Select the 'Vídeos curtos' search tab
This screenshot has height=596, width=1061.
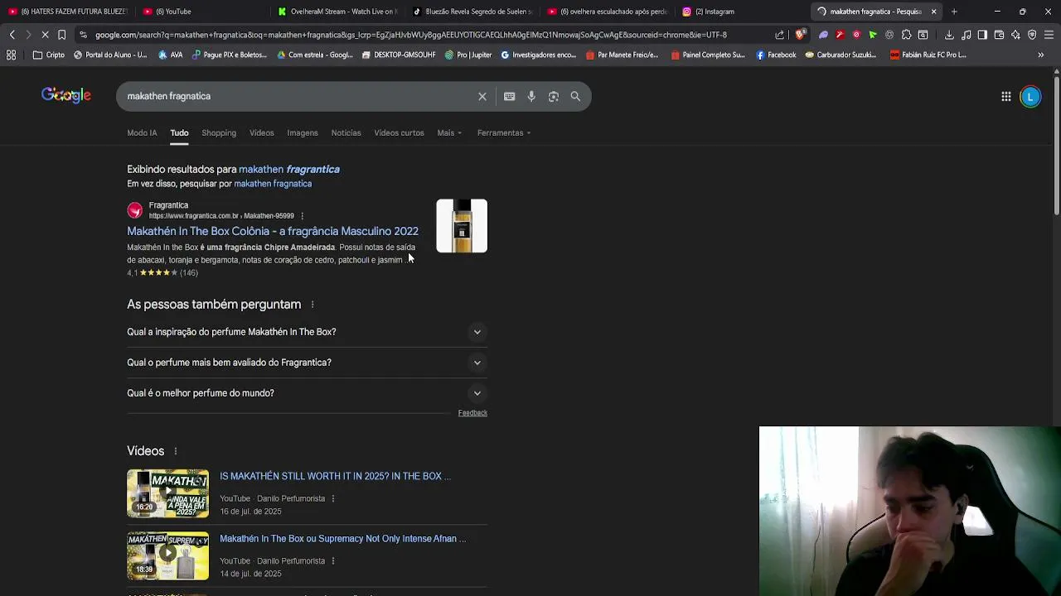pyautogui.click(x=399, y=132)
